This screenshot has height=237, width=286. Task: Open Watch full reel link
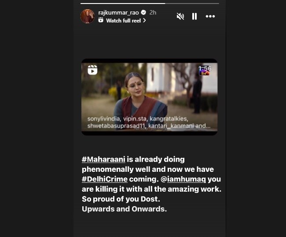tap(124, 20)
